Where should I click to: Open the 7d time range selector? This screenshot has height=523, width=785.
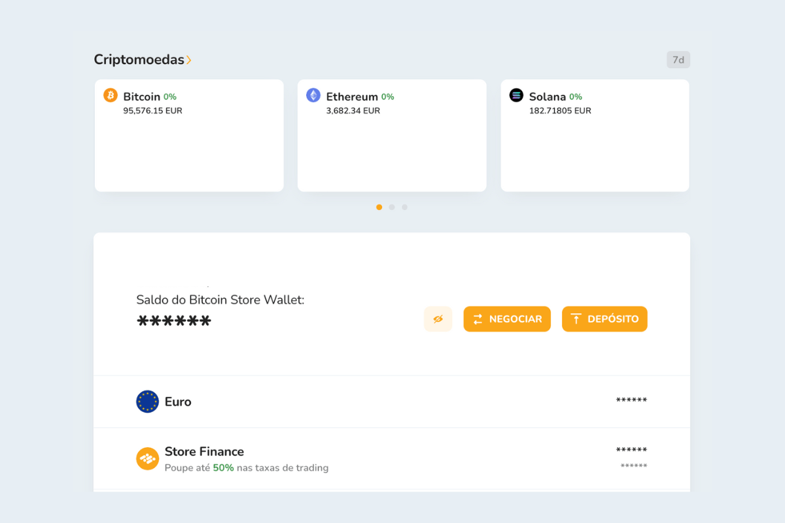click(678, 59)
